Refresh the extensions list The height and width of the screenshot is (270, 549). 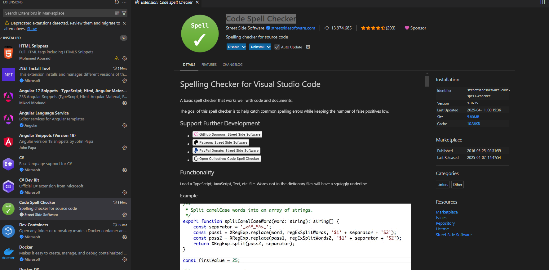[117, 2]
